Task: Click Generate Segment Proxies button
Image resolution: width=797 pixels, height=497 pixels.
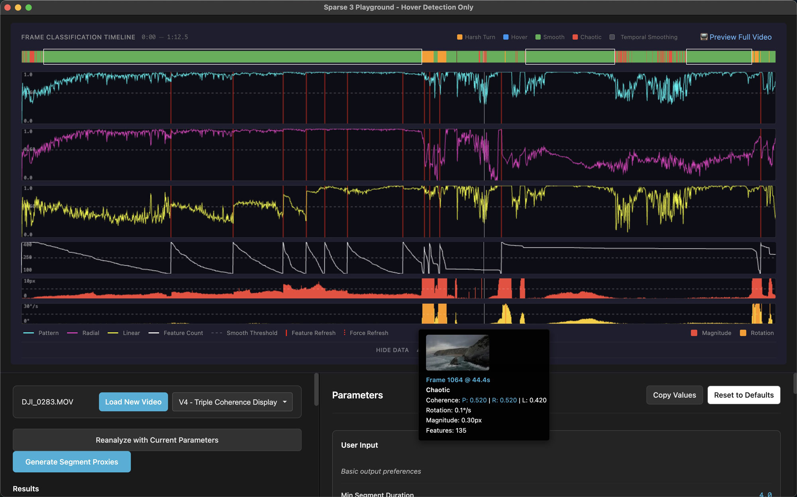Action: click(72, 462)
